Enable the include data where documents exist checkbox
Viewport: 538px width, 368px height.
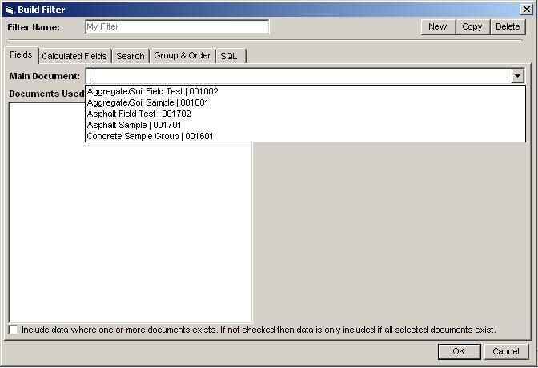tap(14, 330)
